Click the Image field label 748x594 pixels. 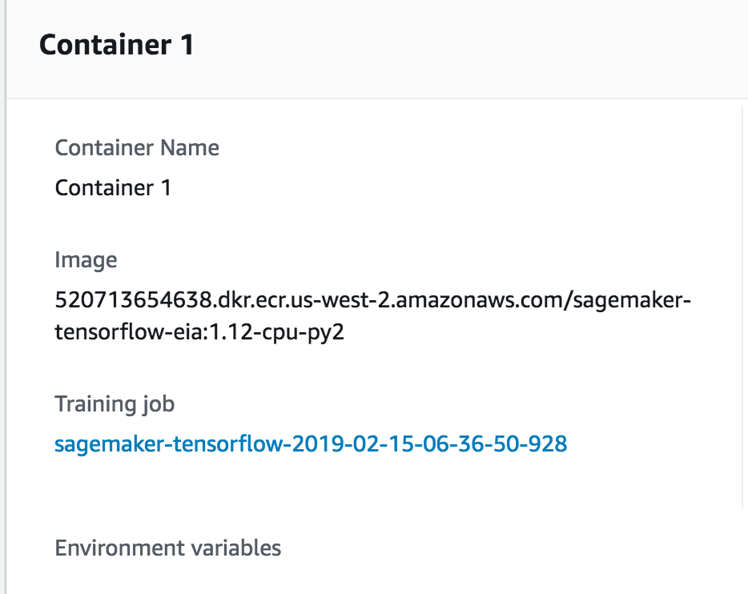click(86, 260)
